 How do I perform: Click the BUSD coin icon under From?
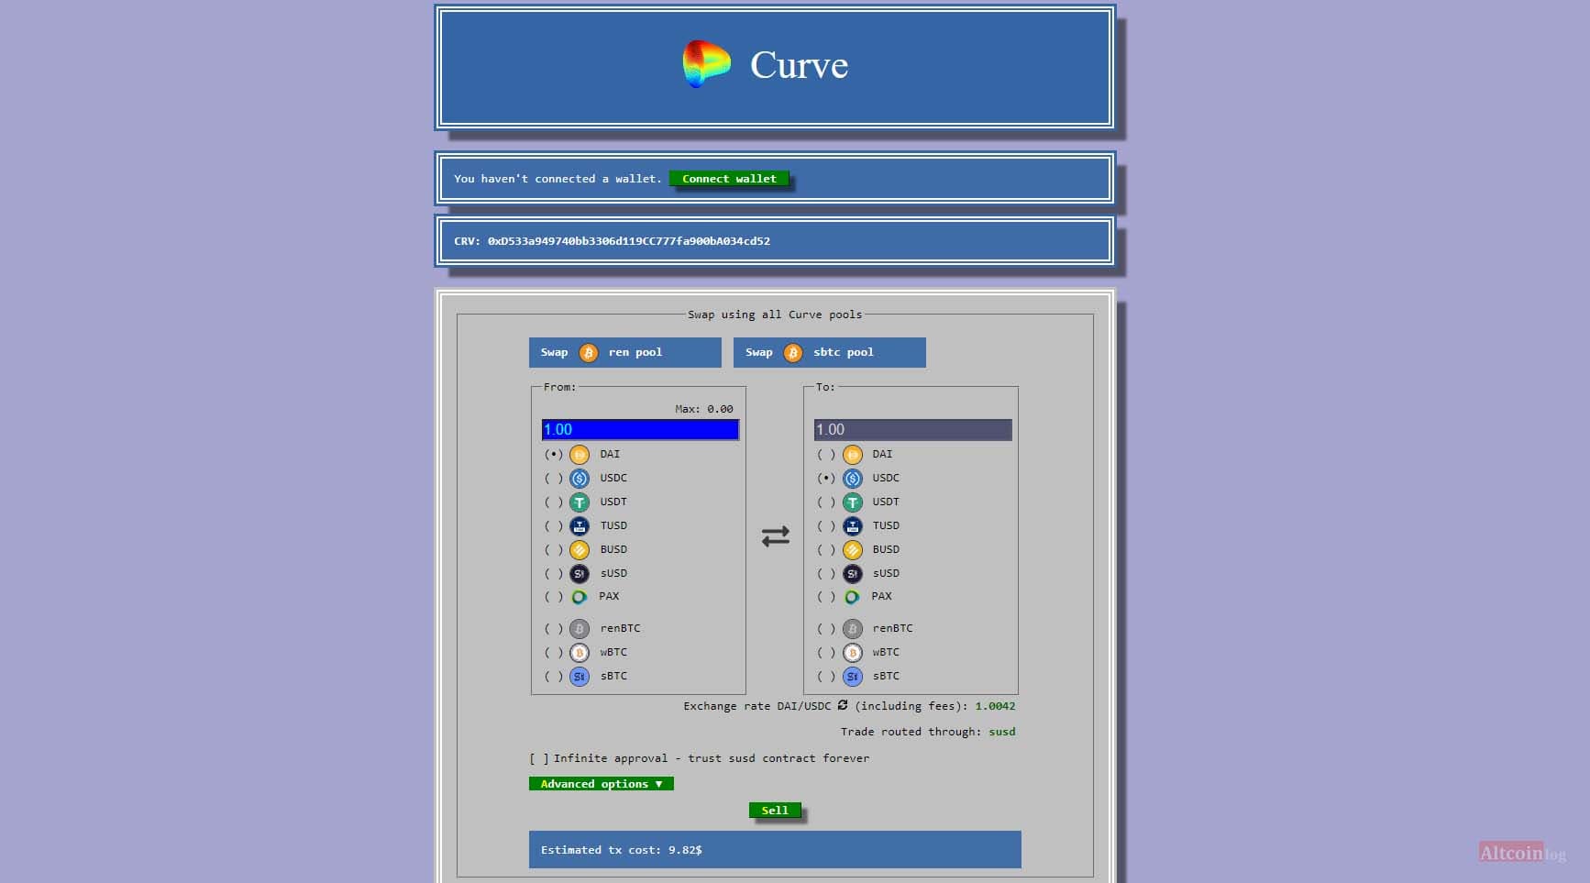(580, 550)
